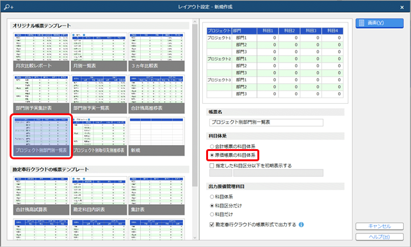The height and width of the screenshot is (247, 411).
Task: Close the レイアウト設定 dialog
Action: 402,7
